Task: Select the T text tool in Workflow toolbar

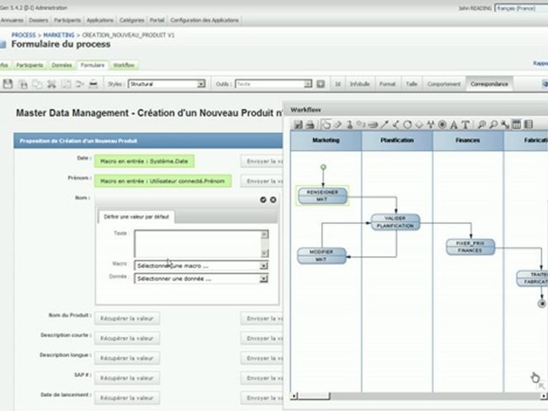Action: coord(465,124)
